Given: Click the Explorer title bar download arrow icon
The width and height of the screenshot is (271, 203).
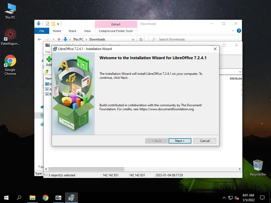Looking at the screenshot, I should [39, 24].
